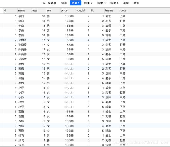Click 小乔 in the 辅助 row
Image resolution: width=170 pixels, height=147 pixels.
[21, 107]
